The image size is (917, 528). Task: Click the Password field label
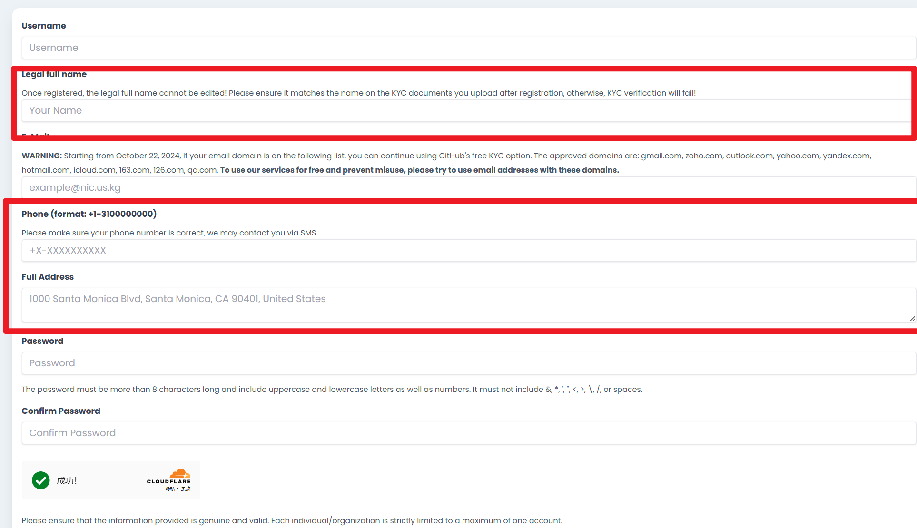(42, 341)
